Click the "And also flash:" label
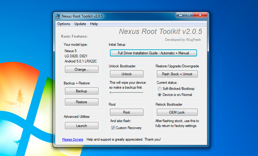Viewport: 258px width, 156px height. point(121,121)
